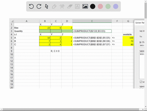Click cell E3 SUMPRODUCT(B2:D2,B3:D3) formula

tap(92, 31)
